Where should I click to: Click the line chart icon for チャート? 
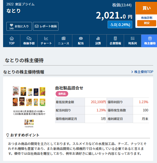[46, 38]
